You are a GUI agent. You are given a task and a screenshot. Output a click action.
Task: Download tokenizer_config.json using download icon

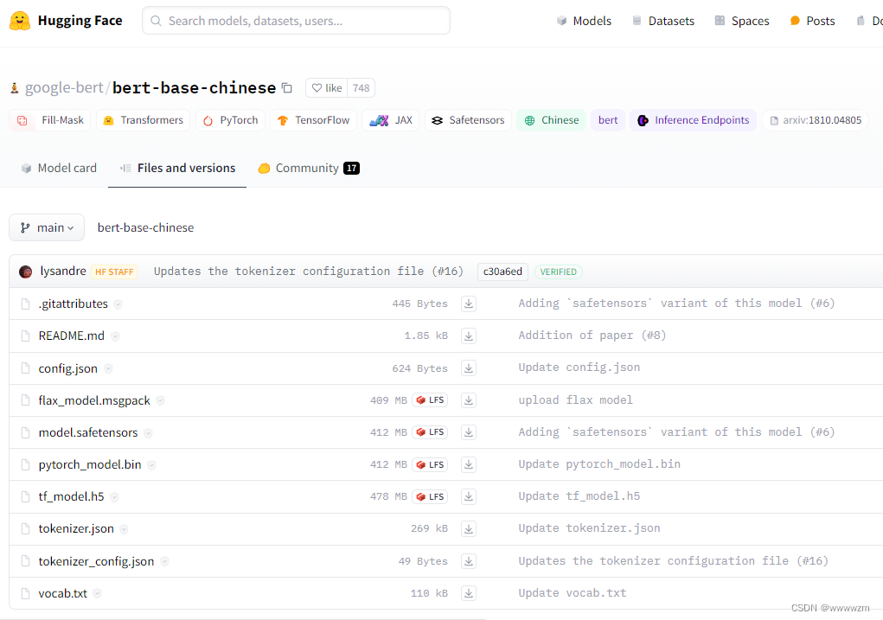coord(469,561)
